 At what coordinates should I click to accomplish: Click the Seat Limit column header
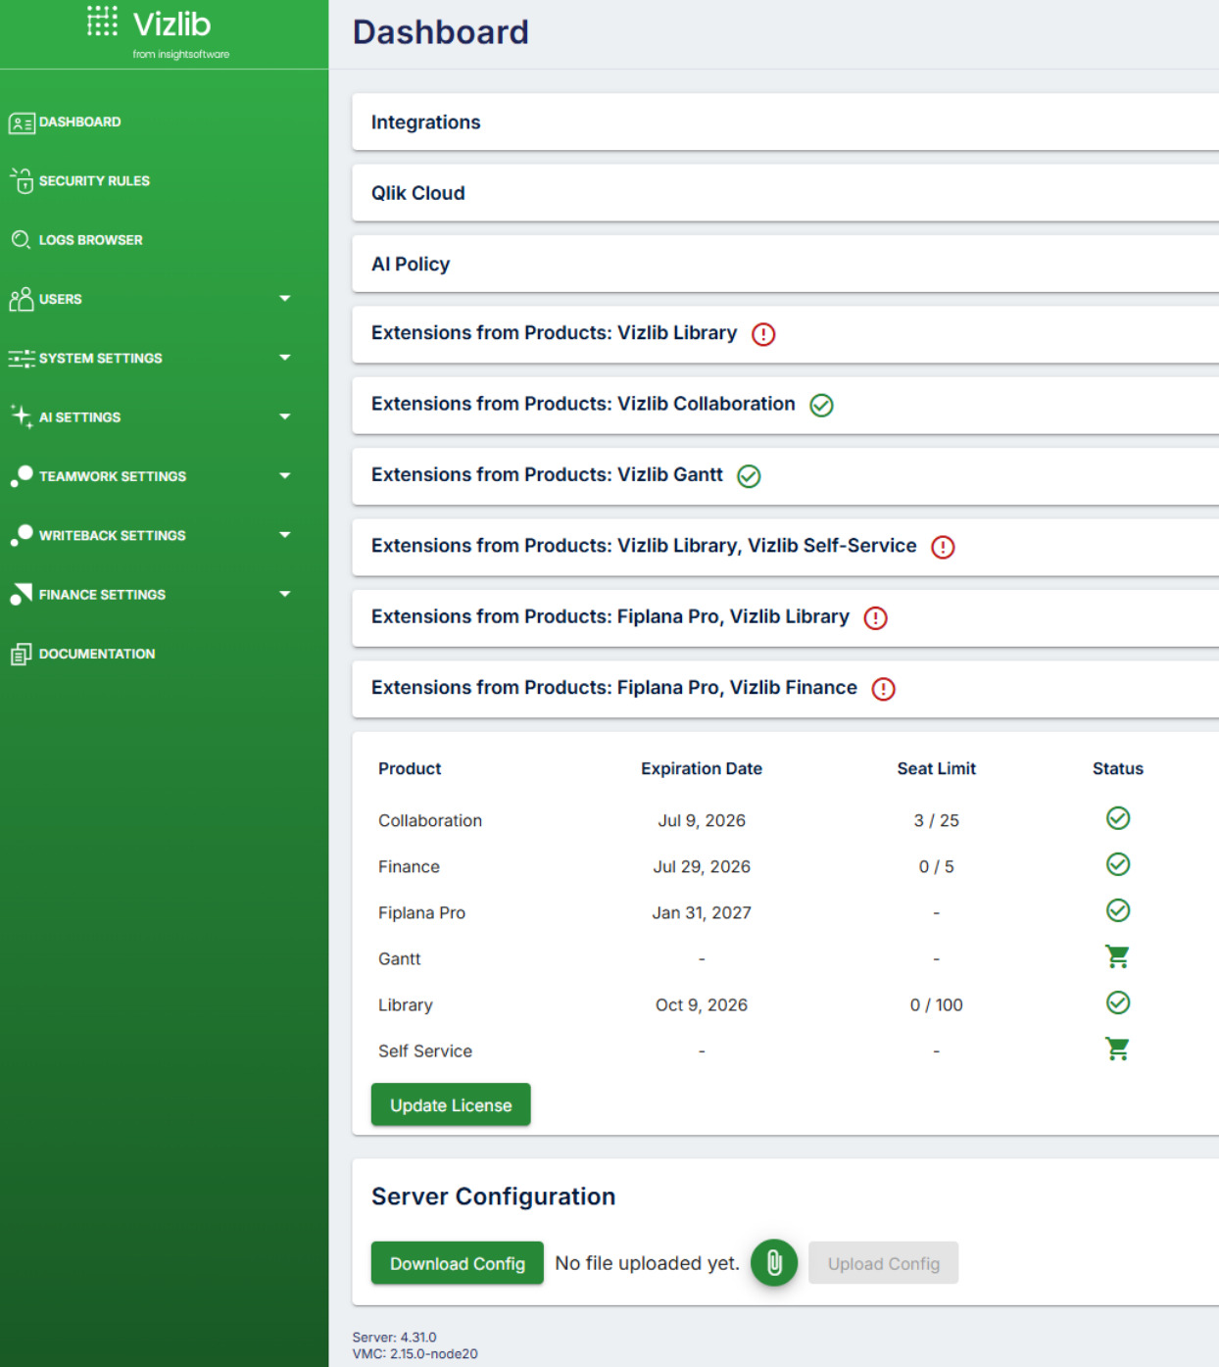937,769
